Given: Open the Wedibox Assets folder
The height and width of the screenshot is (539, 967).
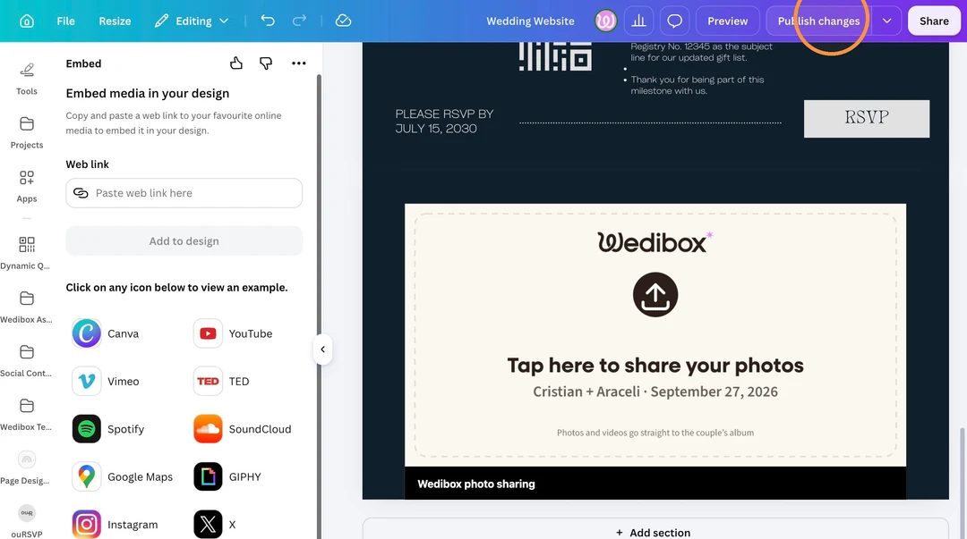Looking at the screenshot, I should [x=26, y=307].
